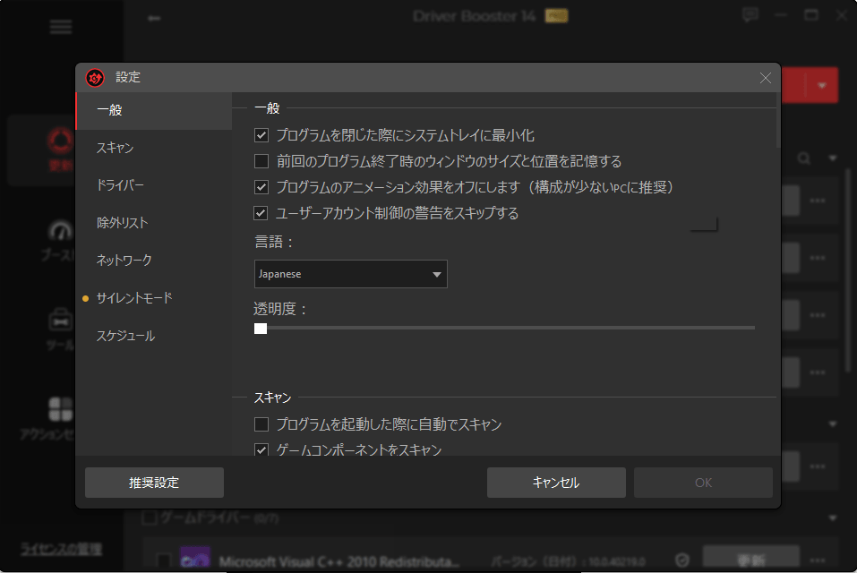Uncheck minimize to system tray on close
Image resolution: width=857 pixels, height=573 pixels.
click(261, 135)
